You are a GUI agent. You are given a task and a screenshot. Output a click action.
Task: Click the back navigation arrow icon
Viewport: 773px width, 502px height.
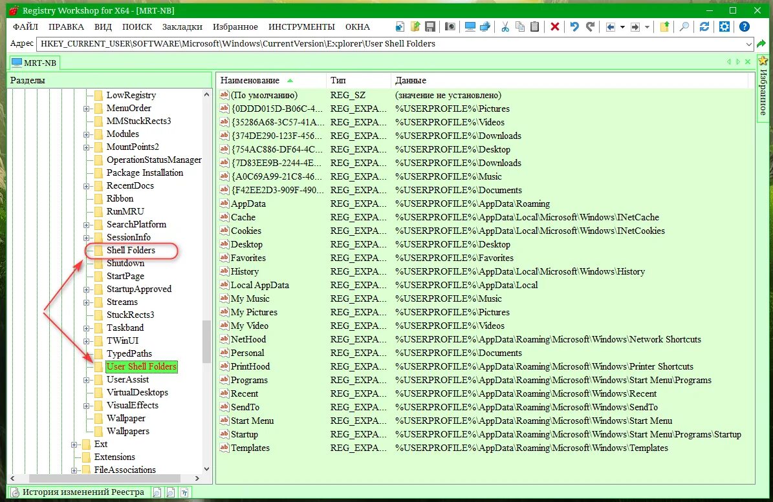click(x=611, y=27)
